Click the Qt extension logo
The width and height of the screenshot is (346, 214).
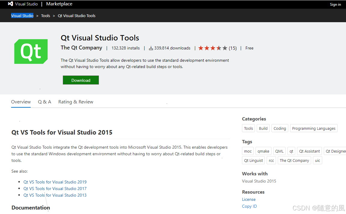coord(31,52)
